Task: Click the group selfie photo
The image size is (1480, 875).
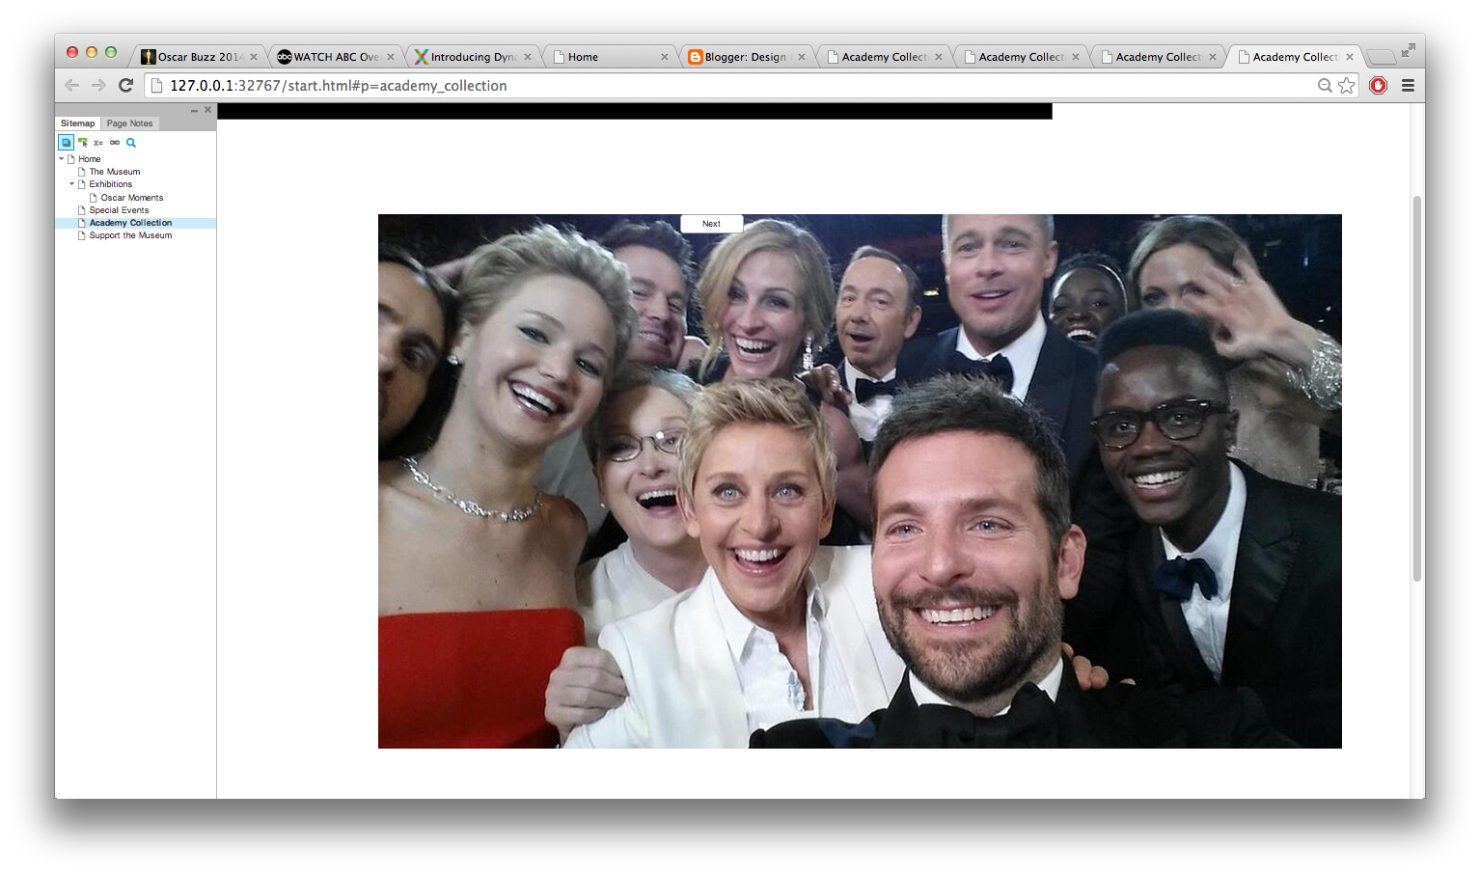Action: (860, 481)
